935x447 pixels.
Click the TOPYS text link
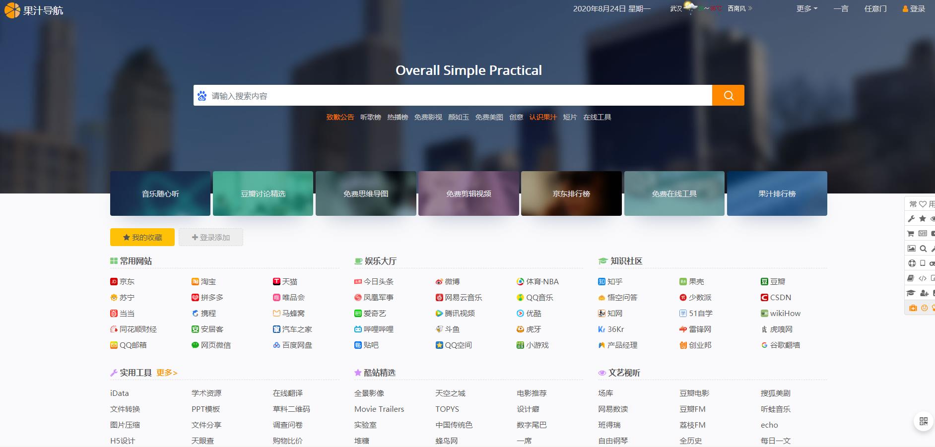(x=447, y=409)
